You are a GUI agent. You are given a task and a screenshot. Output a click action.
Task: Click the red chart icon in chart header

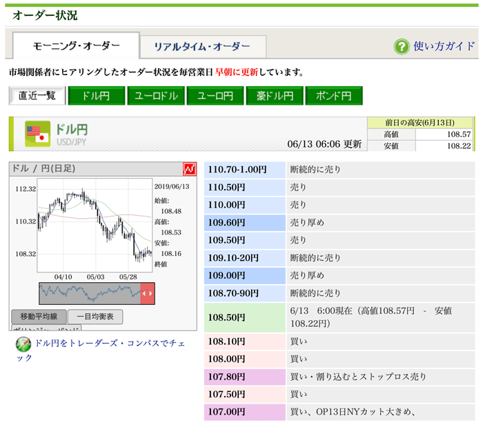(190, 169)
